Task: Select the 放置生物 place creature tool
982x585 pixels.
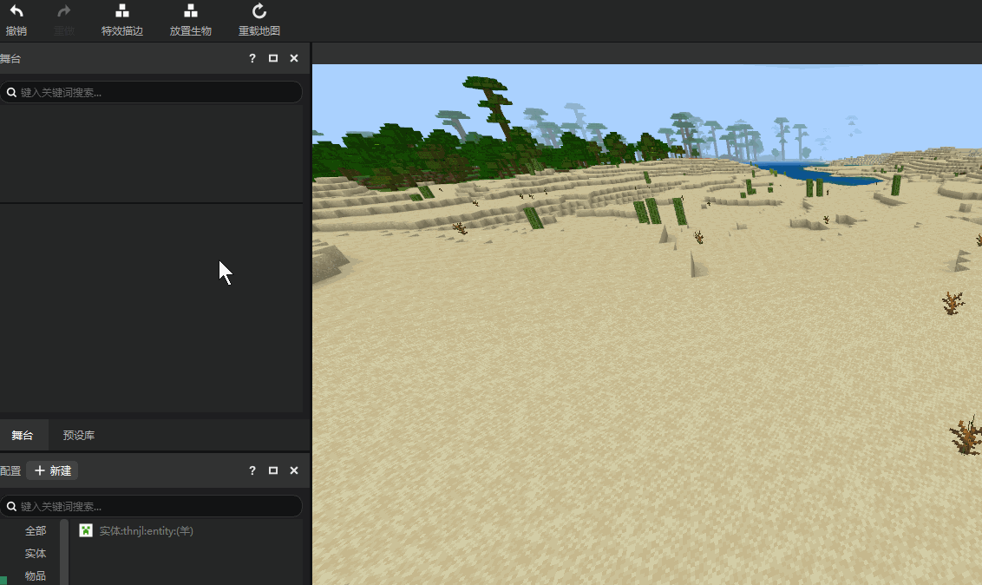Action: tap(190, 20)
